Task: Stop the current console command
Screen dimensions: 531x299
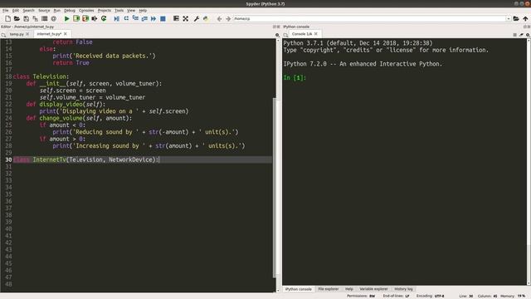Action: (514, 35)
